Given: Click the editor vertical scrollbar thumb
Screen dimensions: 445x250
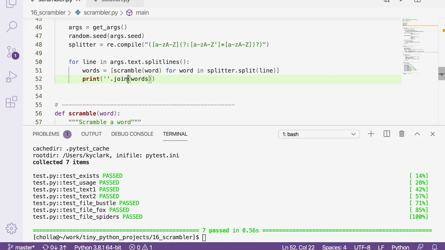Looking at the screenshot, I should (x=442, y=73).
